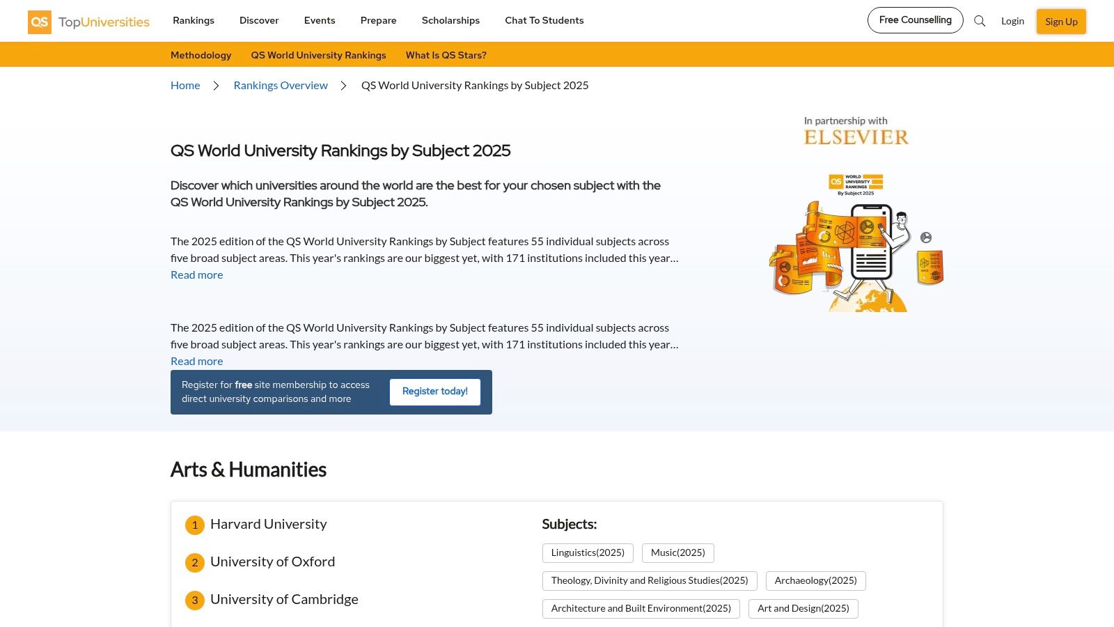Select the Music(2025) subject tag

click(x=678, y=552)
